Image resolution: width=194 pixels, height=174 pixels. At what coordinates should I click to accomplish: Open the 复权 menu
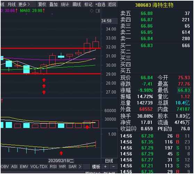point(42,5)
